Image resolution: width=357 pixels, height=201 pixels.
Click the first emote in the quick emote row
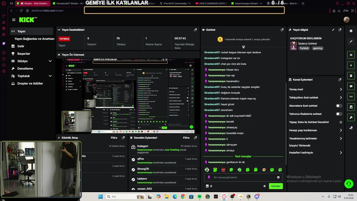point(207,170)
